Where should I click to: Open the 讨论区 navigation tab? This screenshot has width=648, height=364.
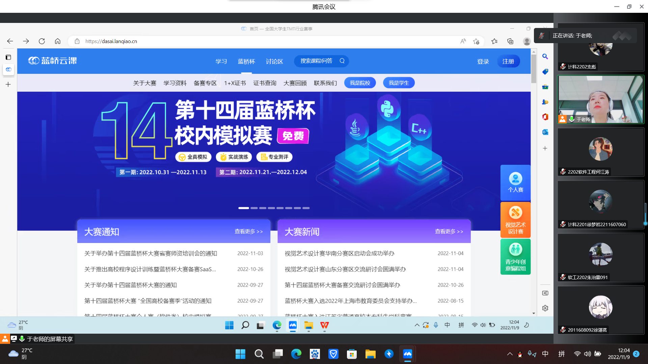pyautogui.click(x=274, y=61)
